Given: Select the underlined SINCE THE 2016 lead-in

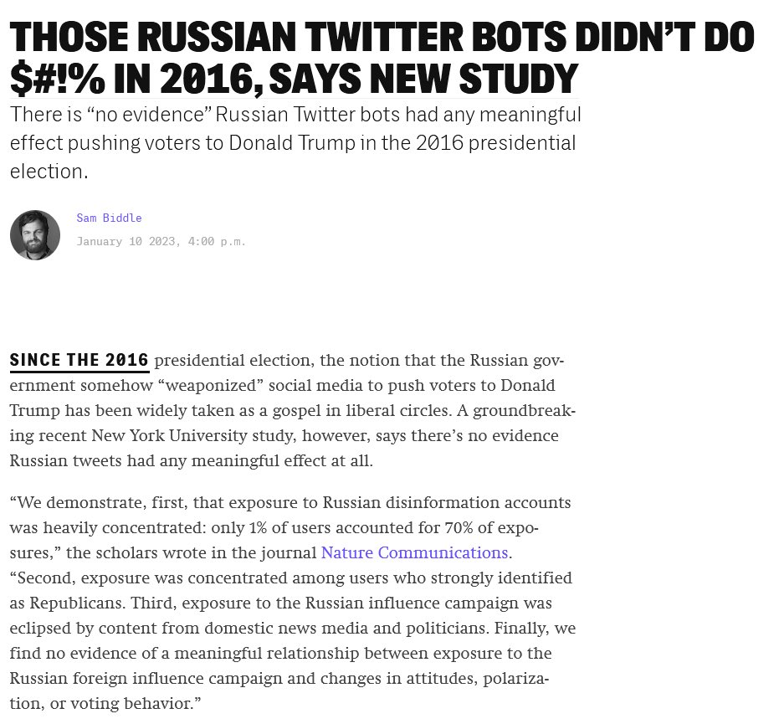Looking at the screenshot, I should (79, 361).
